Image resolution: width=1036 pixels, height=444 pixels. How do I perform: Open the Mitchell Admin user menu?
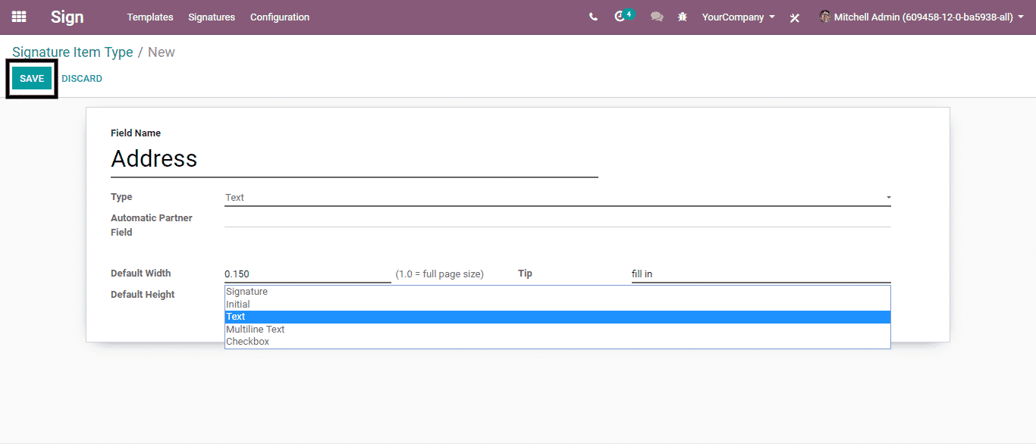click(923, 17)
